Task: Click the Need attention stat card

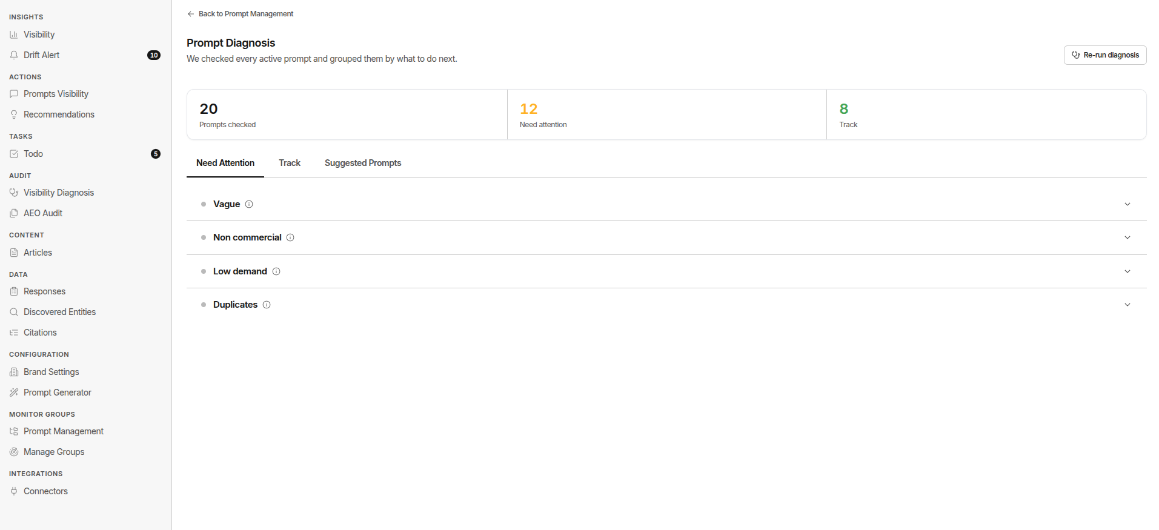Action: pyautogui.click(x=666, y=115)
